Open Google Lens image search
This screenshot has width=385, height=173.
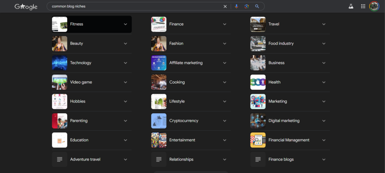point(247,6)
